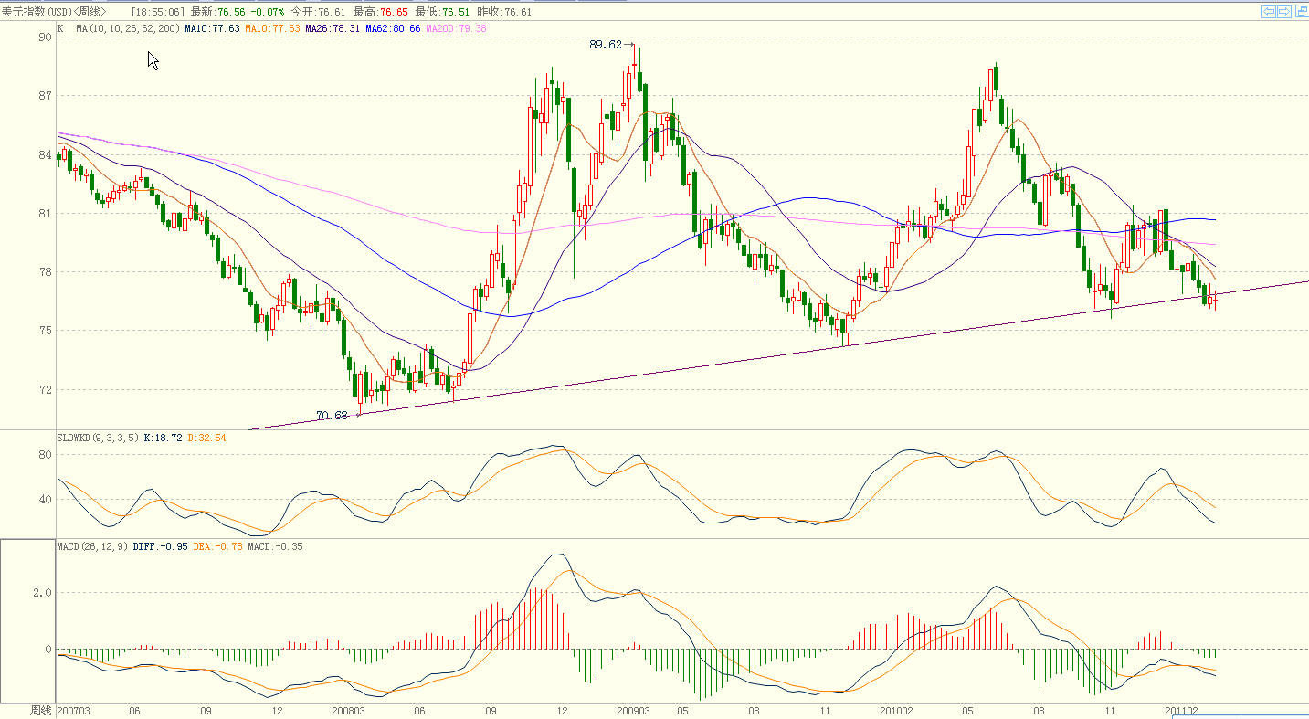
Task: Click the 78 price axis label
Action: tap(45, 272)
